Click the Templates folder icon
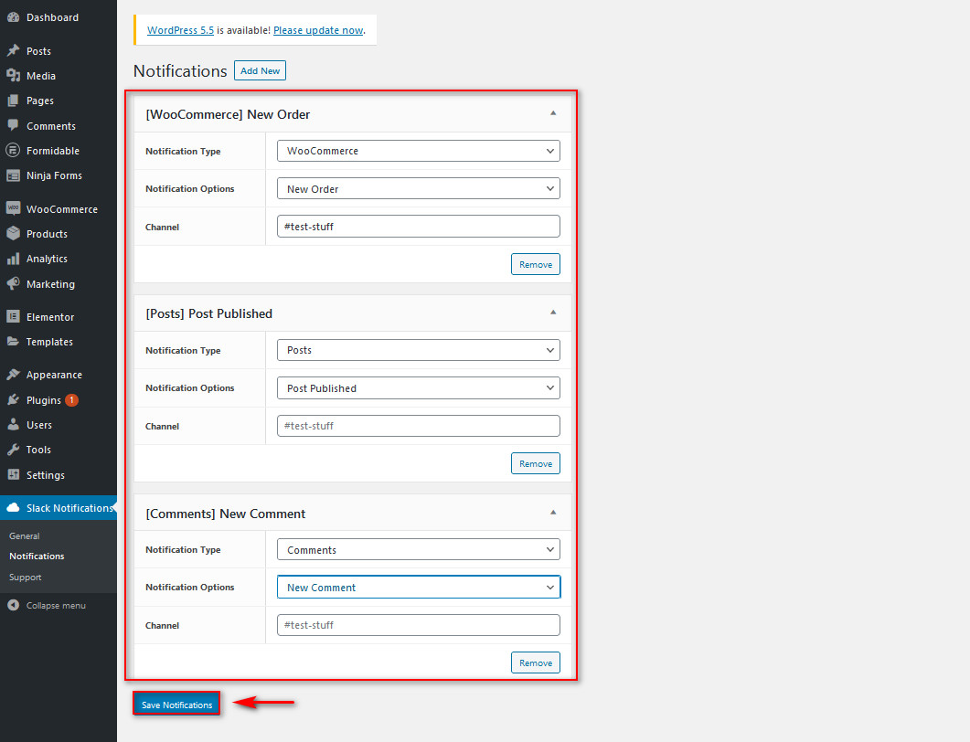This screenshot has height=742, width=970. (13, 342)
